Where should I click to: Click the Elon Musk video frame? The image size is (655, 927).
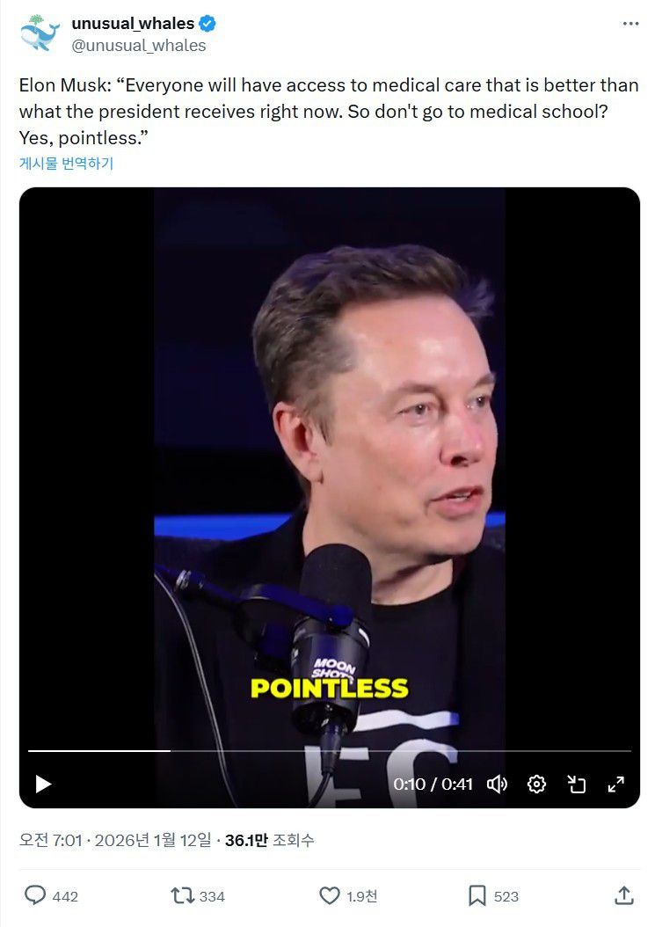(329, 440)
